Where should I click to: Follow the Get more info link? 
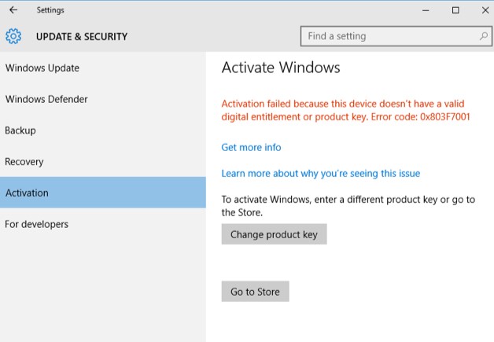(x=251, y=147)
